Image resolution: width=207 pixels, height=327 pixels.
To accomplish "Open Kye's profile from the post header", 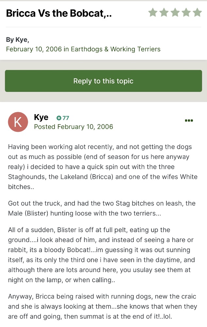I will (x=41, y=117).
